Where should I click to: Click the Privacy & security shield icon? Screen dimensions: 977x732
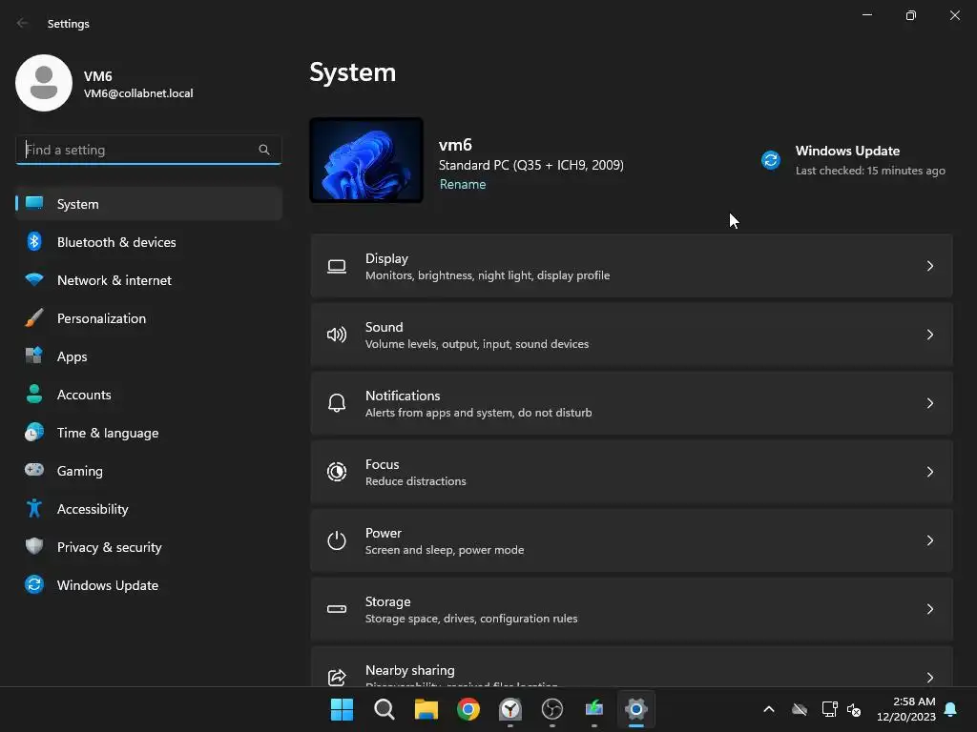[34, 546]
